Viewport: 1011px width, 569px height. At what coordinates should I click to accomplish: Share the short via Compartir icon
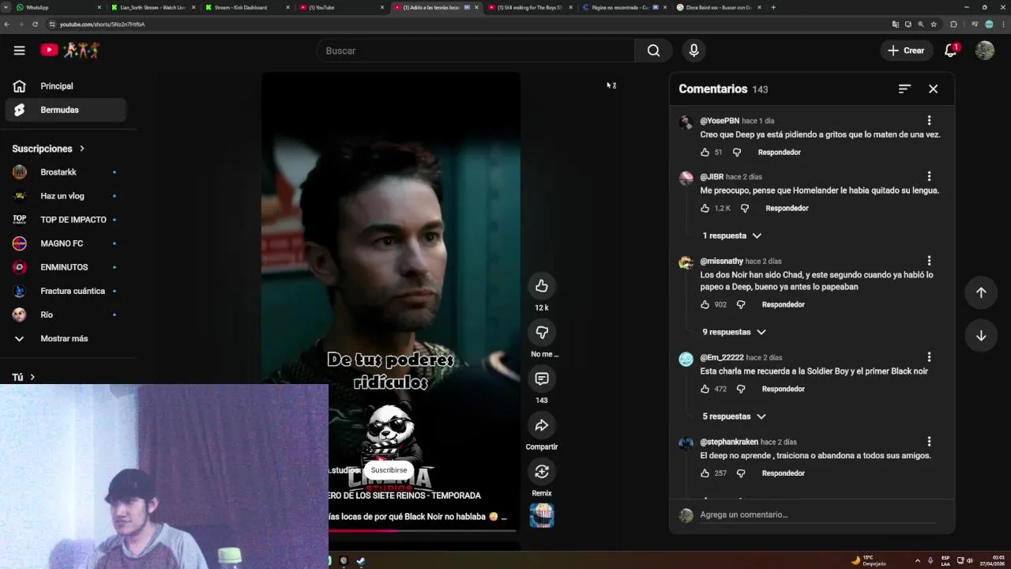(x=542, y=425)
